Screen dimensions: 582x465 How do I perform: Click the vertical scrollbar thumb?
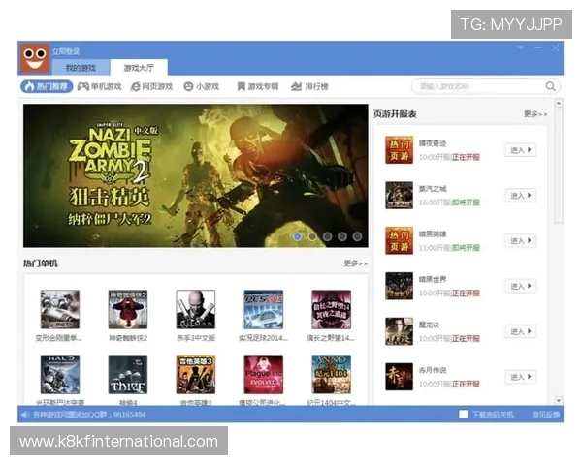coord(559,165)
